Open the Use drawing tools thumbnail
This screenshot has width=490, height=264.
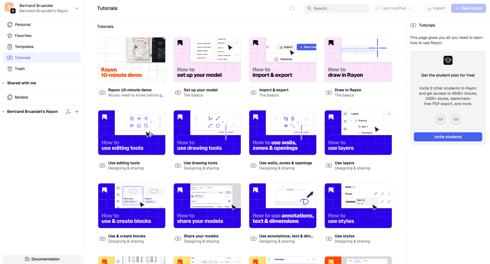tap(207, 133)
